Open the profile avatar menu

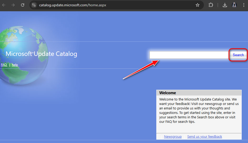click(234, 5)
